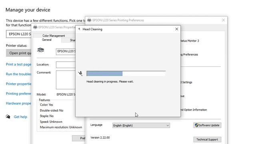
Task: Select the General tab in Properties
Action: coord(47,40)
